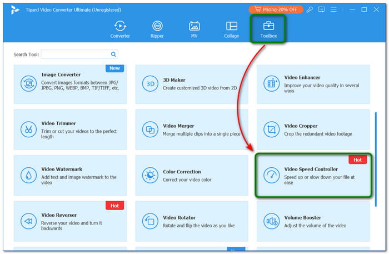Open the Video Speed Controller title
Viewport: 389px width, 254px height.
311,169
